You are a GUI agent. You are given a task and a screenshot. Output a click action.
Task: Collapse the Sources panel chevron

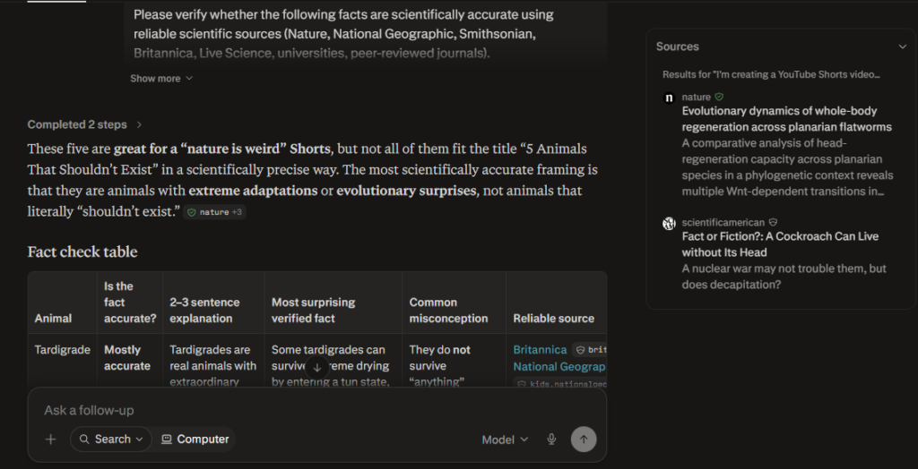tap(902, 47)
